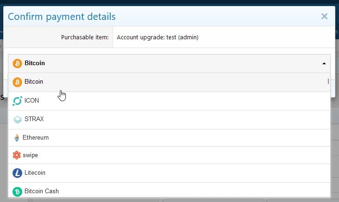Select the Bitcoin option text in the list
The width and height of the screenshot is (339, 202).
tap(34, 82)
